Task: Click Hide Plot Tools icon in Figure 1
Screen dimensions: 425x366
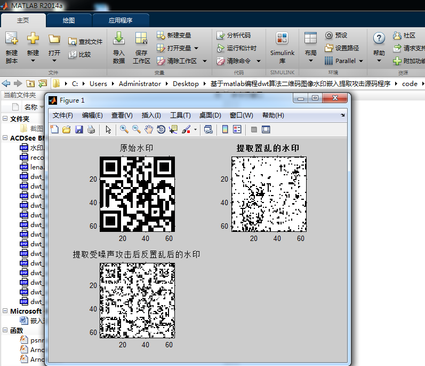Action: 254,129
